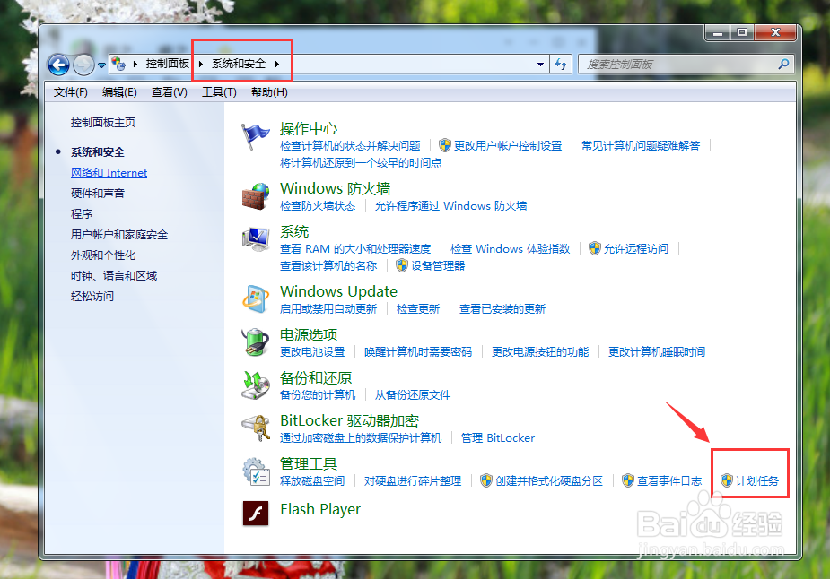Image resolution: width=830 pixels, height=579 pixels.
Task: Click 检查更新 link
Action: point(418,309)
